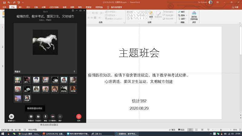242x136 pixels.
Task: Open screen sharing in meeting toolbar
Action: [31, 116]
